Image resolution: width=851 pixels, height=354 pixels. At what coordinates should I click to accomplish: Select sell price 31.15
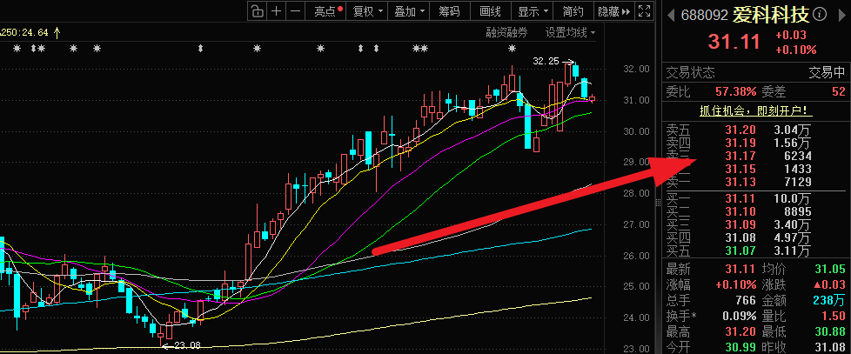click(741, 169)
